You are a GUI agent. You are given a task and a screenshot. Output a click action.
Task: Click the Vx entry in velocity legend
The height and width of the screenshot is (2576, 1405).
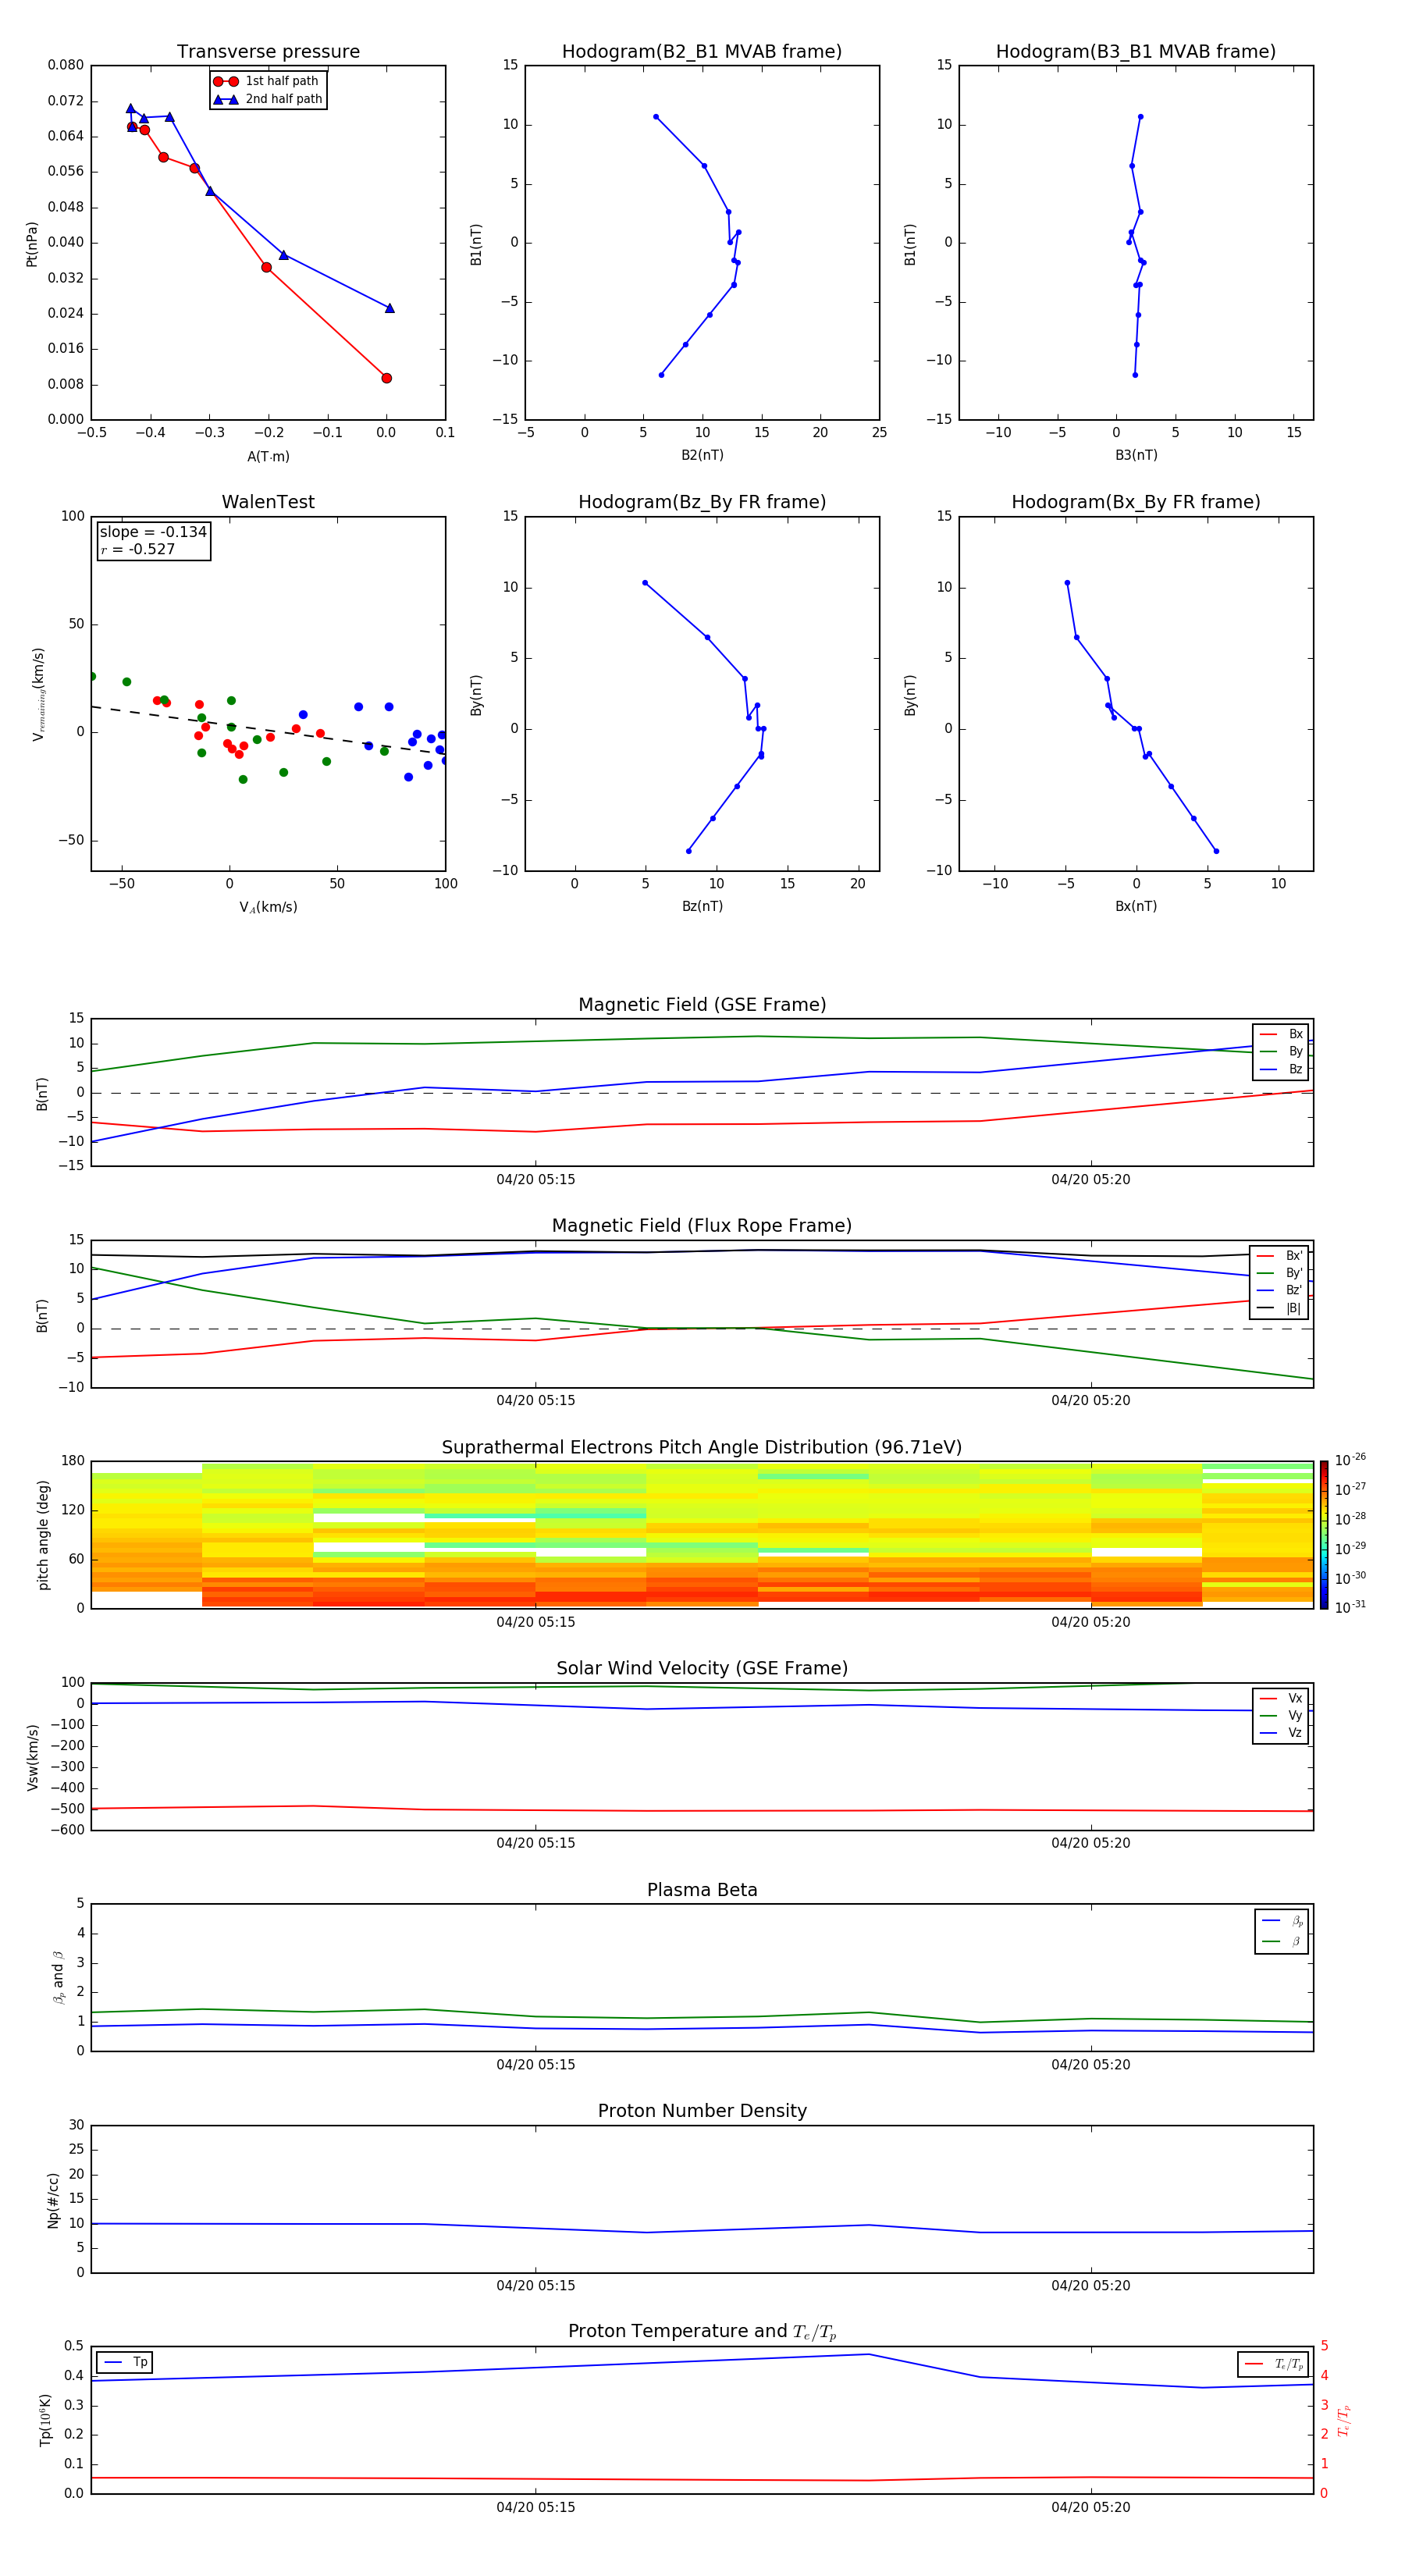1281,1698
